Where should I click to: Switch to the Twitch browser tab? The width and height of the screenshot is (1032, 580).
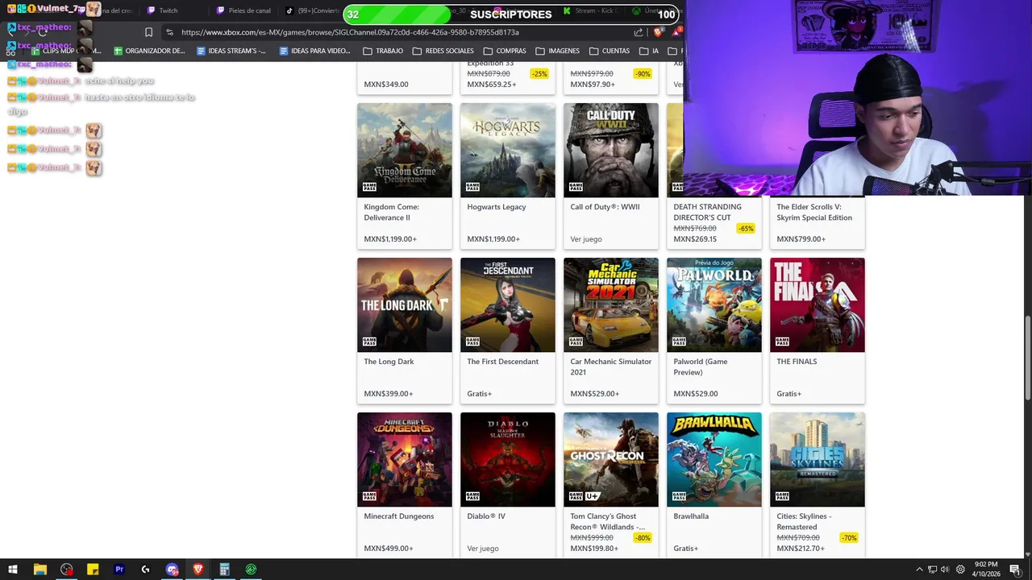(x=169, y=10)
